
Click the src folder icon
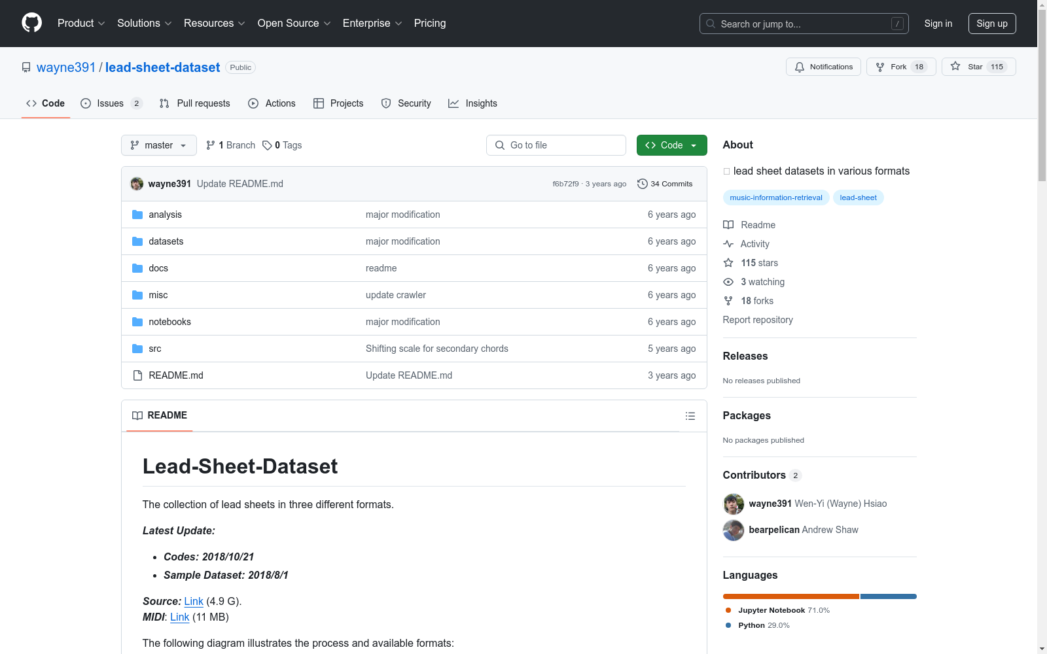[x=137, y=349]
